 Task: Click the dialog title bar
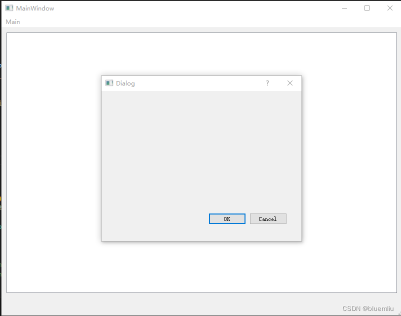click(200, 83)
